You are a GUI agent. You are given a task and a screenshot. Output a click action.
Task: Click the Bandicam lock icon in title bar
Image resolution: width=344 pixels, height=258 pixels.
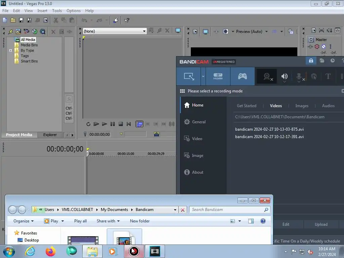coord(311,61)
